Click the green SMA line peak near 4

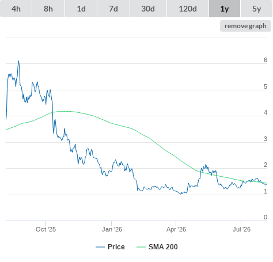tap(63, 111)
